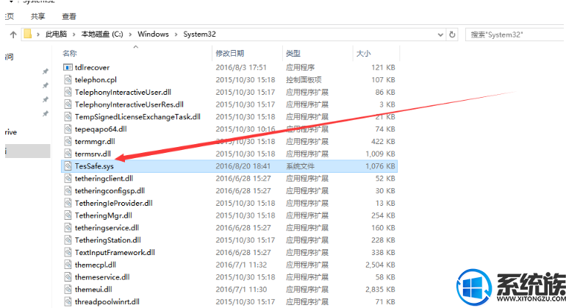Click the refresh button in address bar
This screenshot has width=566, height=308.
pyautogui.click(x=452, y=35)
